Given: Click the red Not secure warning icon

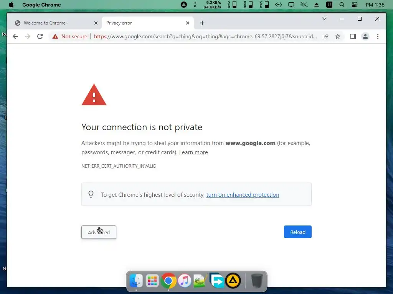Looking at the screenshot, I should pyautogui.click(x=55, y=36).
